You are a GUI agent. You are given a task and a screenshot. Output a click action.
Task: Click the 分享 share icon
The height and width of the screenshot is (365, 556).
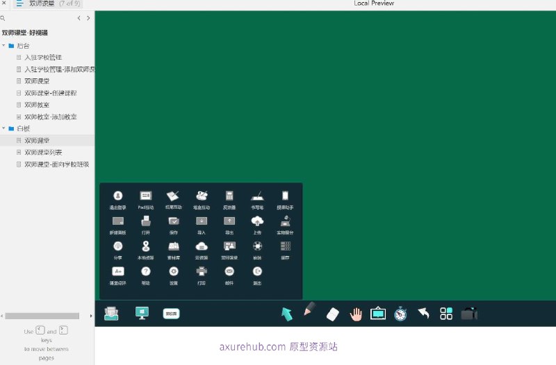click(x=117, y=246)
